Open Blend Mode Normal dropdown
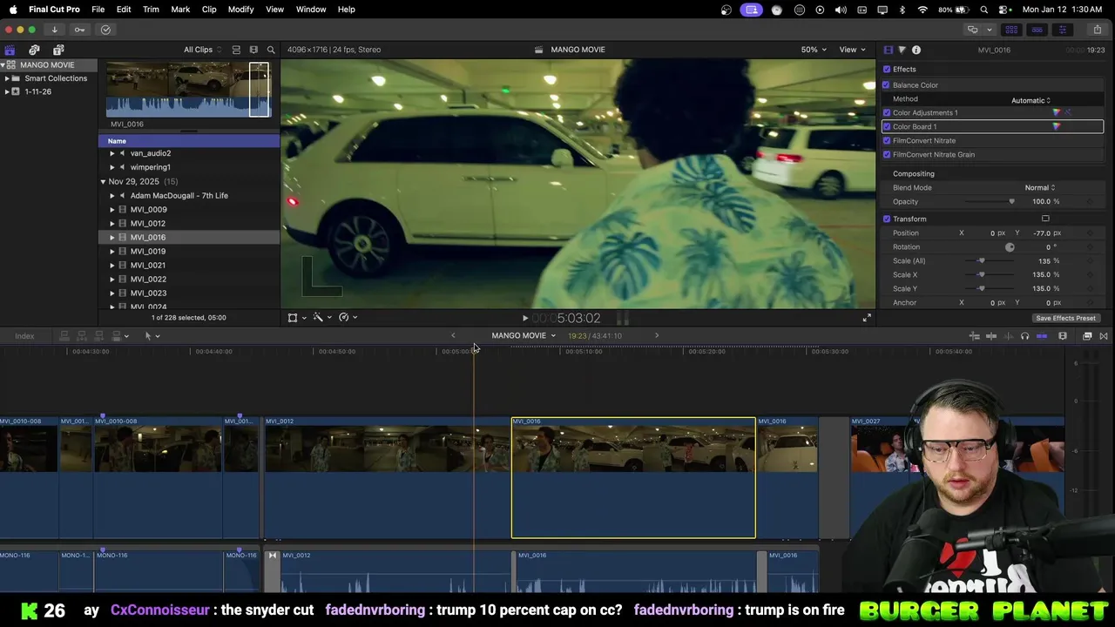This screenshot has height=627, width=1115. click(x=1040, y=187)
